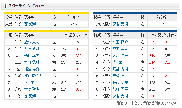
Task: Click 伊藤 康祐 name link
Action: pos(120,82)
